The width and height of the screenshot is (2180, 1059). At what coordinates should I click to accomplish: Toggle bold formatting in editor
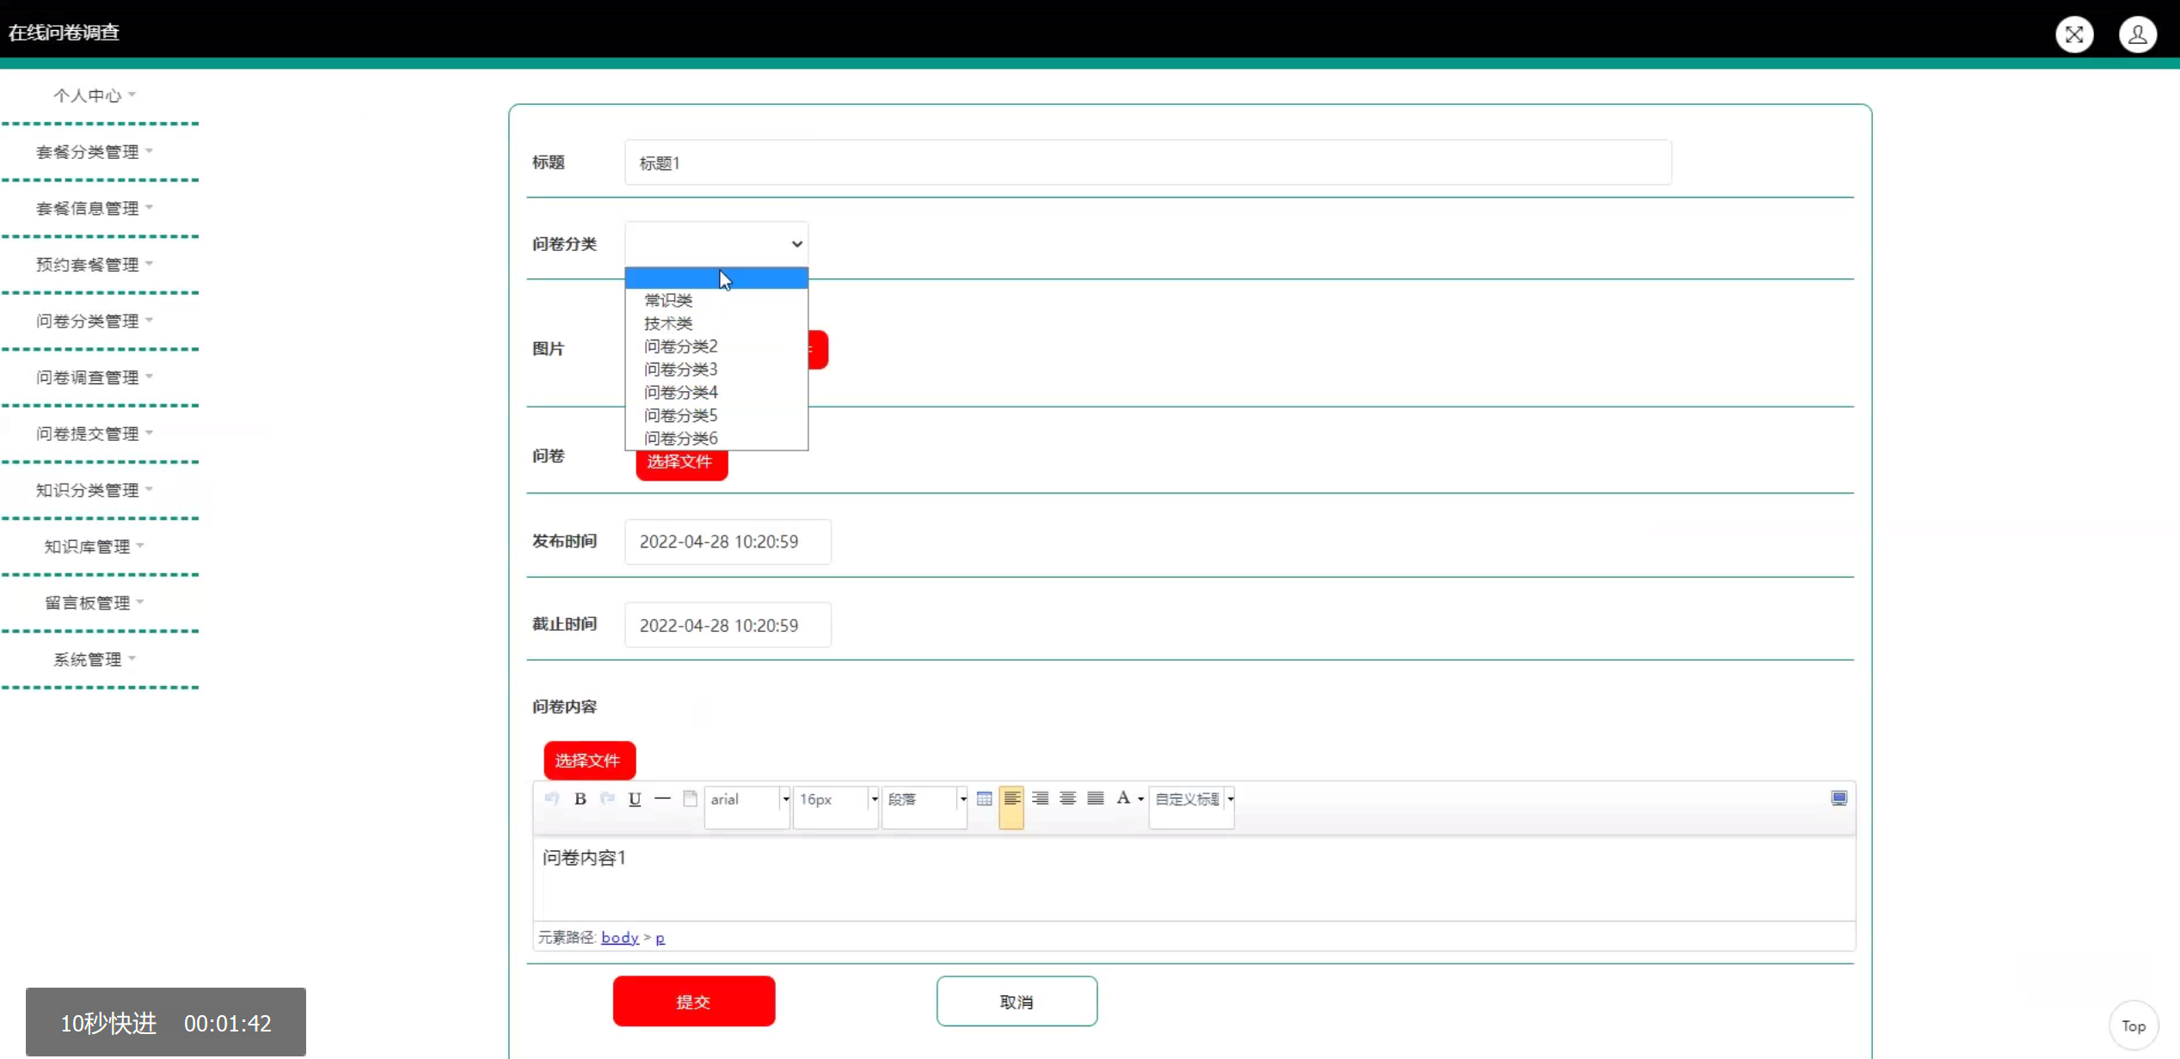click(580, 799)
